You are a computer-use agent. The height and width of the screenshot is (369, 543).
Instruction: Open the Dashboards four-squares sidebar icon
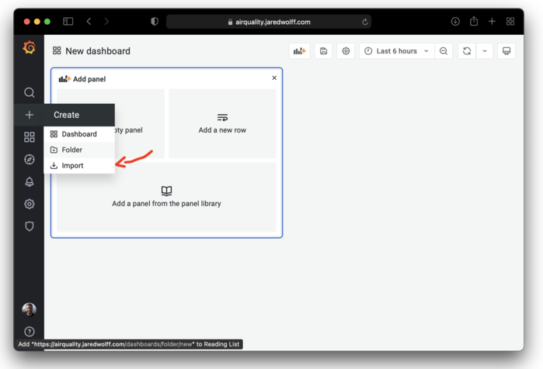[30, 137]
